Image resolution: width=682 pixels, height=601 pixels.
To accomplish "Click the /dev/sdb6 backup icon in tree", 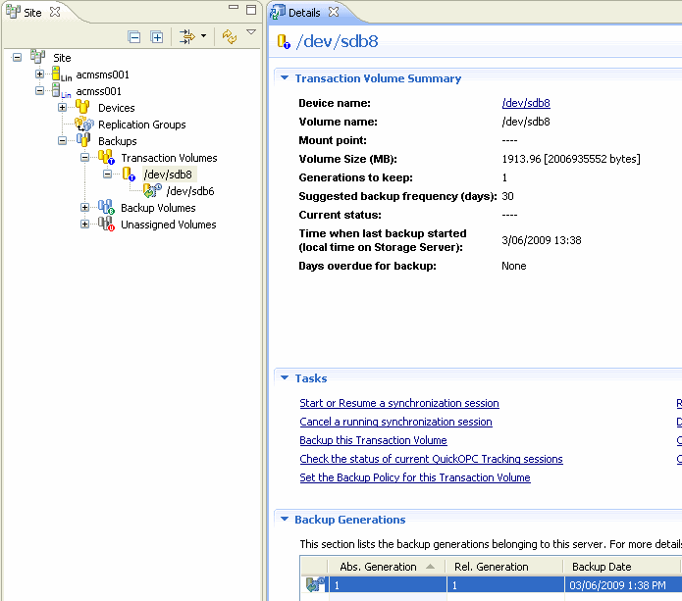I will pos(152,191).
